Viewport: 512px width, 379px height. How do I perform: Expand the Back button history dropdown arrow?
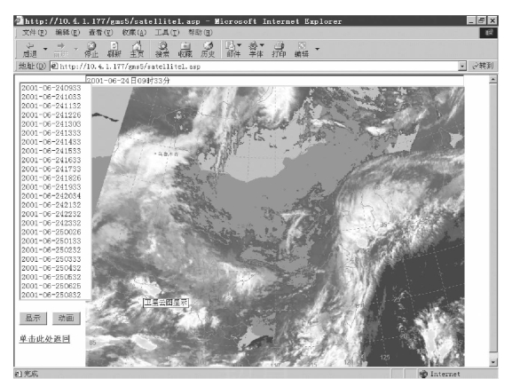45,49
